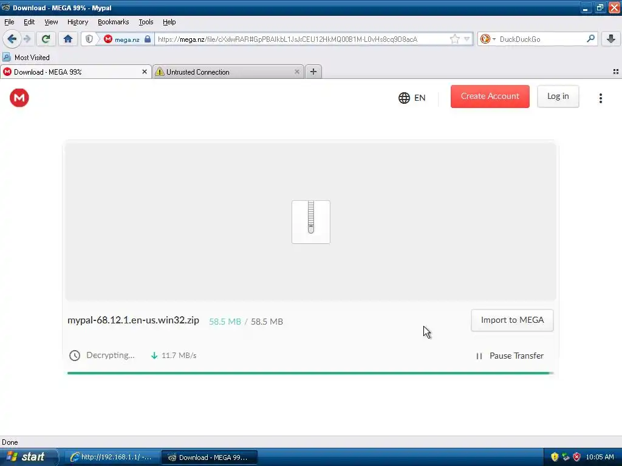Open the Home page button
The image size is (622, 466).
click(x=68, y=39)
